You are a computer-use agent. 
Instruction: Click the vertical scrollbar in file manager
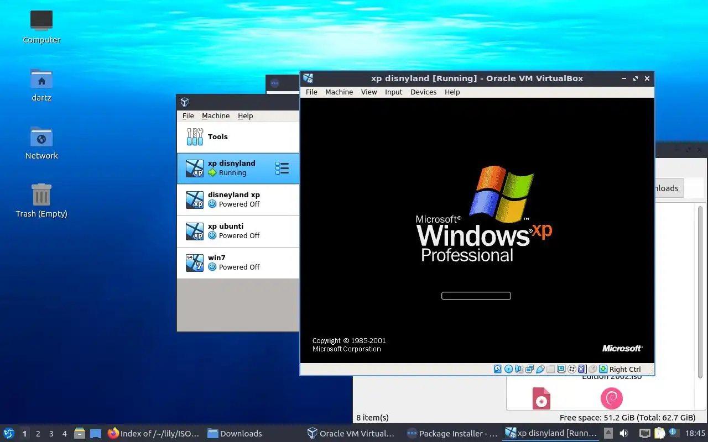700,293
